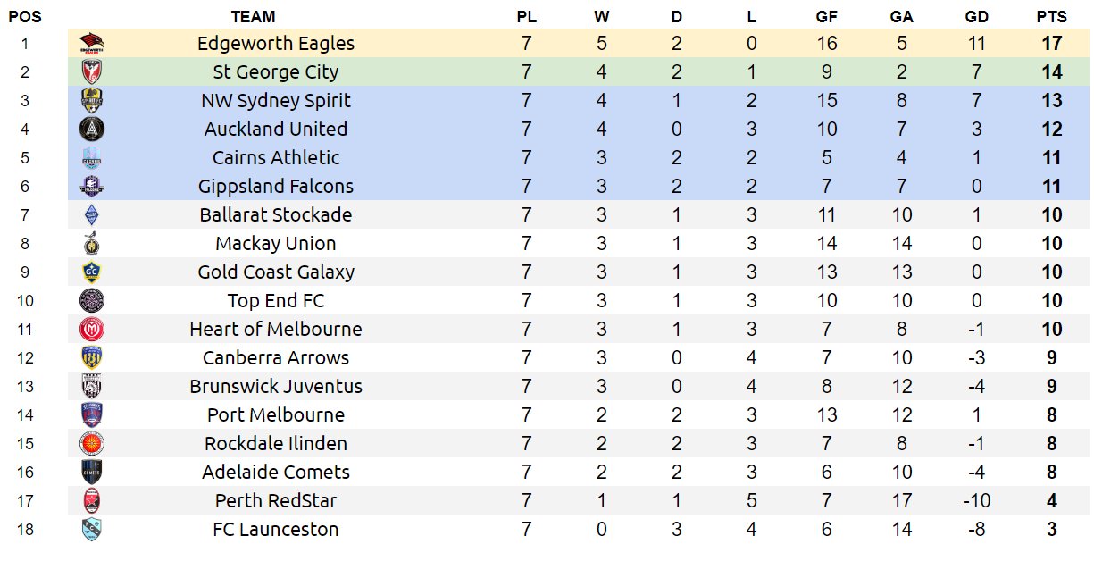The height and width of the screenshot is (561, 1094).
Task: Sort table by GD column header
Action: point(976,16)
